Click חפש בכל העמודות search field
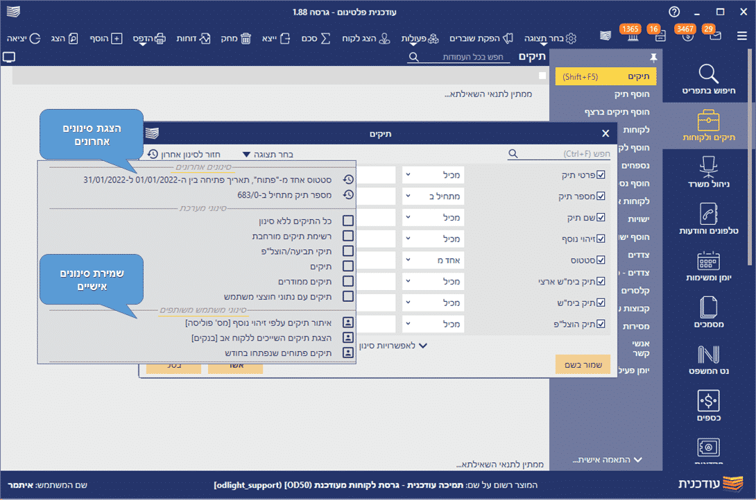756x501 pixels. click(458, 57)
